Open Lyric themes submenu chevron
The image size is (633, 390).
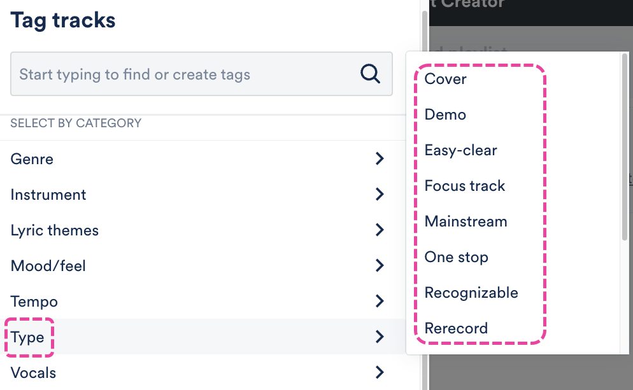coord(380,230)
